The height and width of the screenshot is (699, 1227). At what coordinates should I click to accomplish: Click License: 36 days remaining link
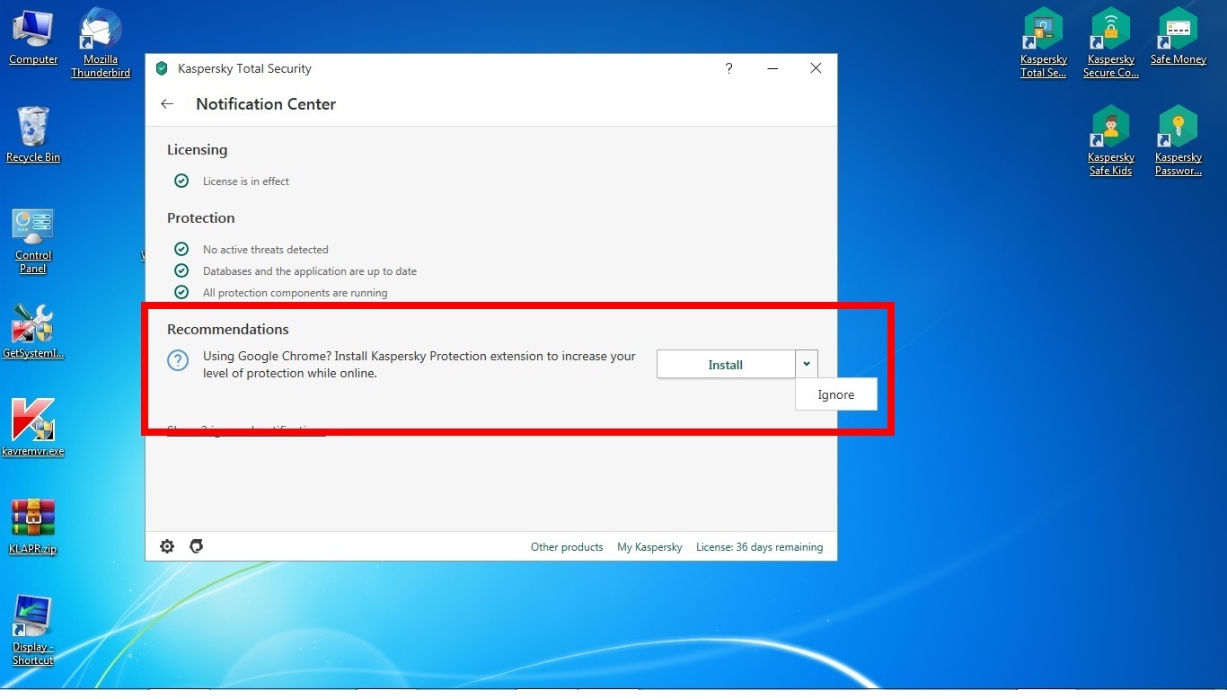coord(759,546)
